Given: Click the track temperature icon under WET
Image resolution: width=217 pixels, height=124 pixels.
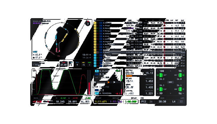Looking at the screenshot, I should [x=34, y=58].
